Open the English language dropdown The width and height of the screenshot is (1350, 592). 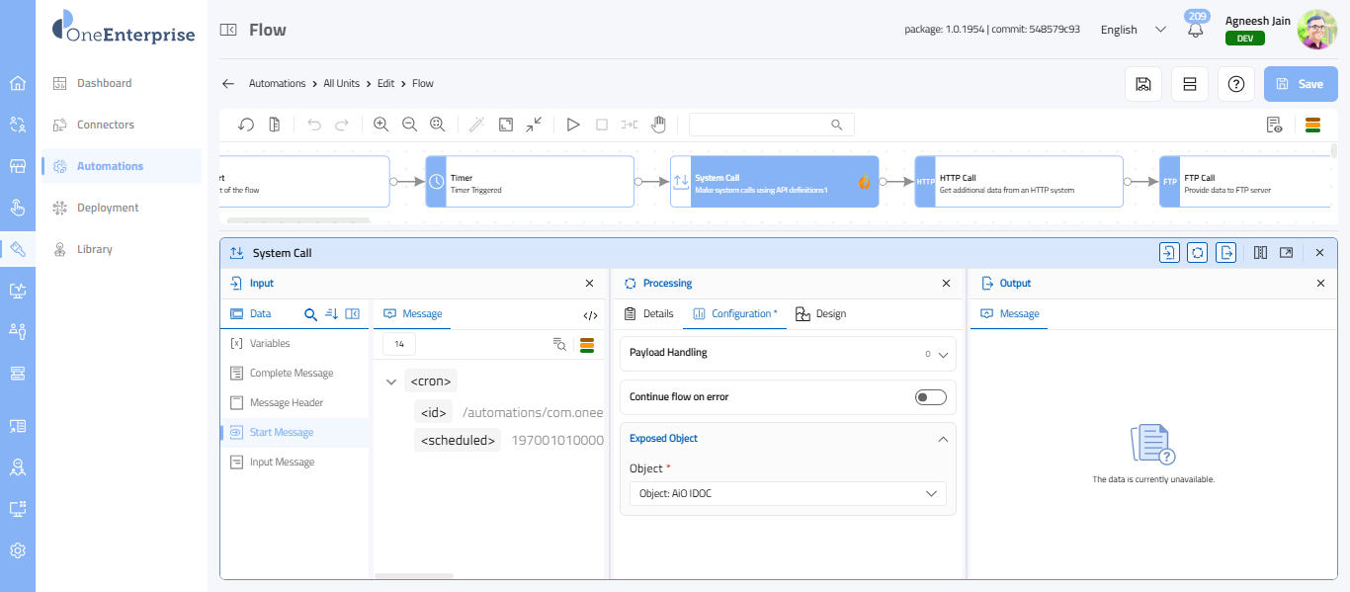tap(1133, 30)
